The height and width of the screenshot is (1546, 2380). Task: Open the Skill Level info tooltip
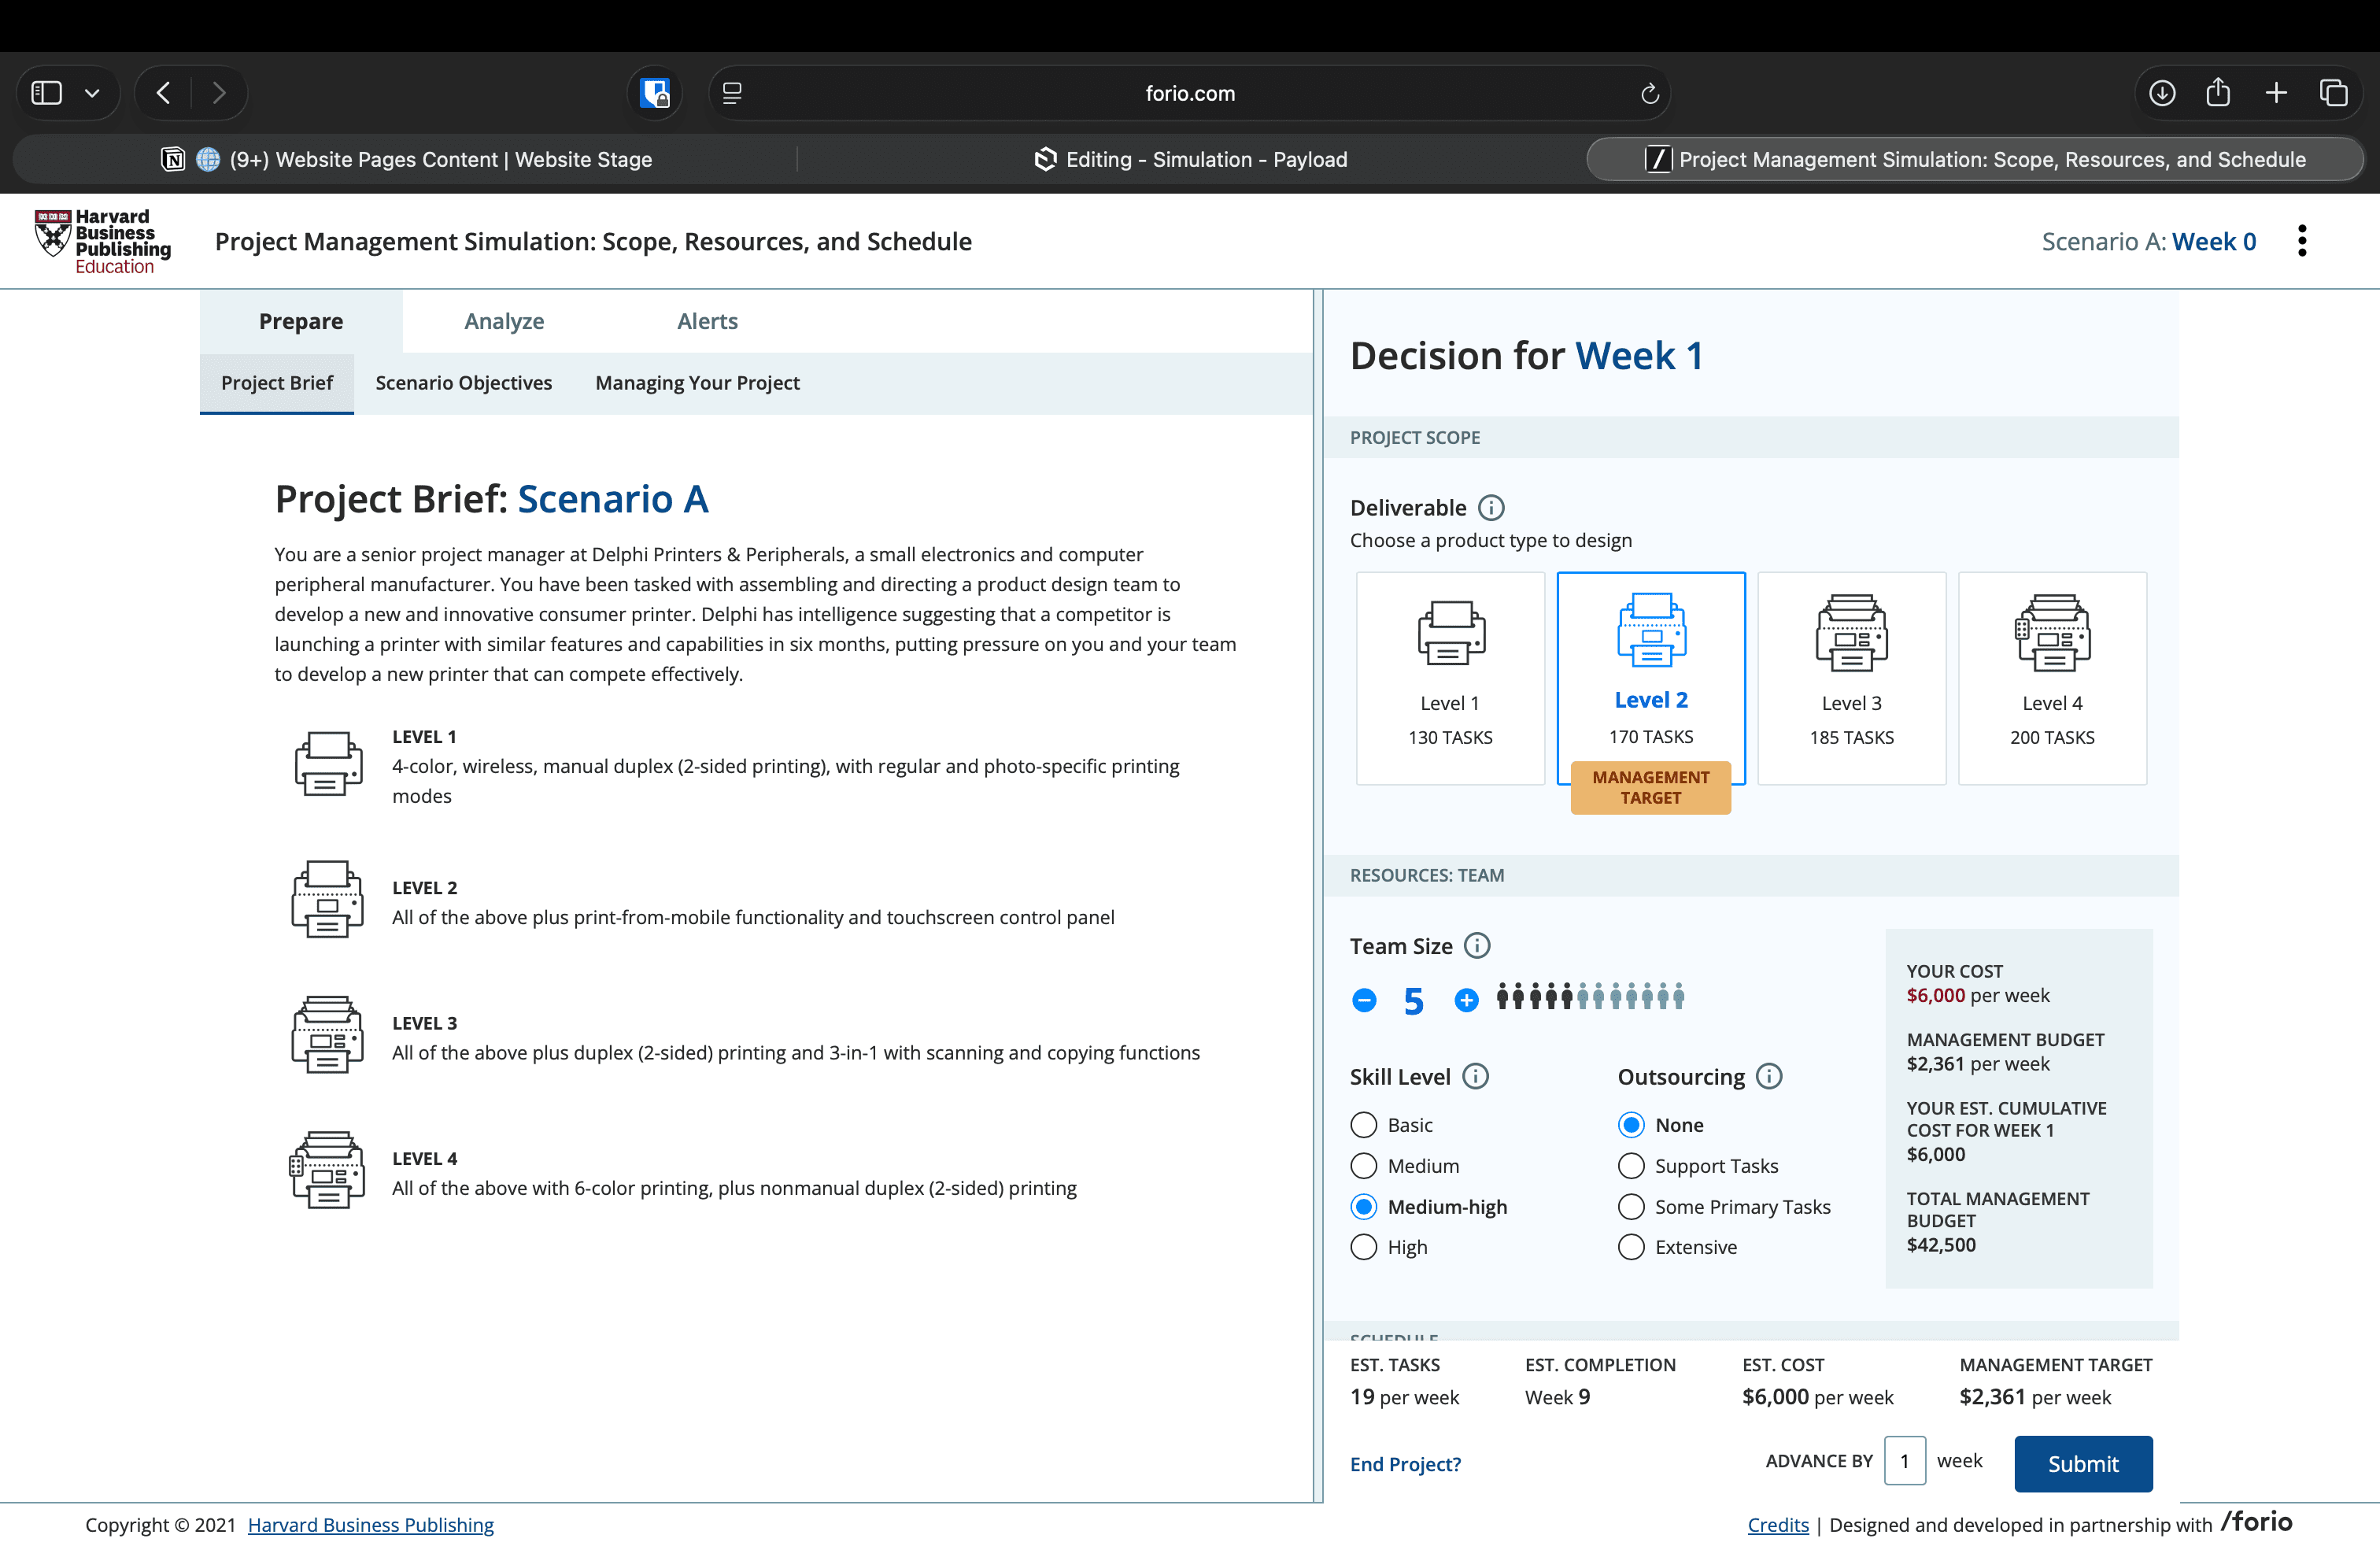tap(1475, 1077)
